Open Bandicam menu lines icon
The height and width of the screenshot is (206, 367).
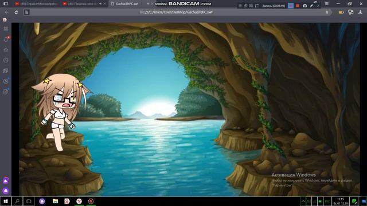[240, 6]
